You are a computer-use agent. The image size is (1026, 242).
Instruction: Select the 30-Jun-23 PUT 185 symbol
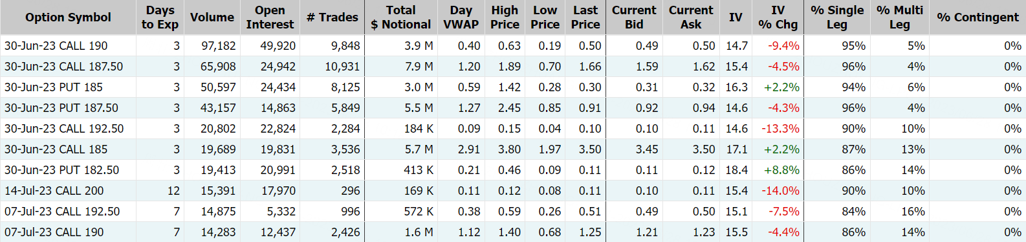pos(53,87)
